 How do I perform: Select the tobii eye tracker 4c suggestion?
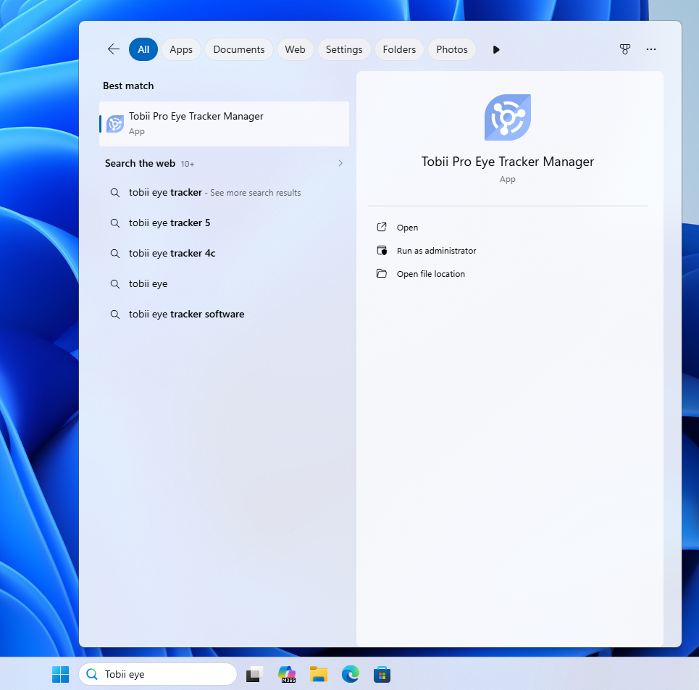coord(225,254)
